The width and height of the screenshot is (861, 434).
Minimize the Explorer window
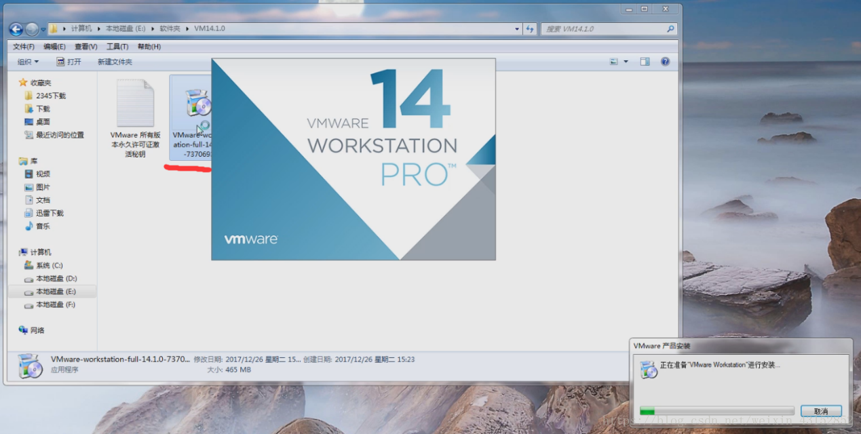tap(629, 9)
